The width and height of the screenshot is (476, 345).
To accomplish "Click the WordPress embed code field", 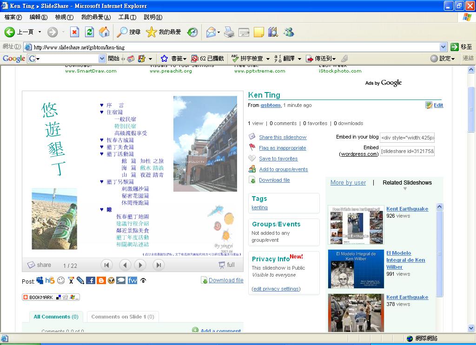I will point(407,151).
